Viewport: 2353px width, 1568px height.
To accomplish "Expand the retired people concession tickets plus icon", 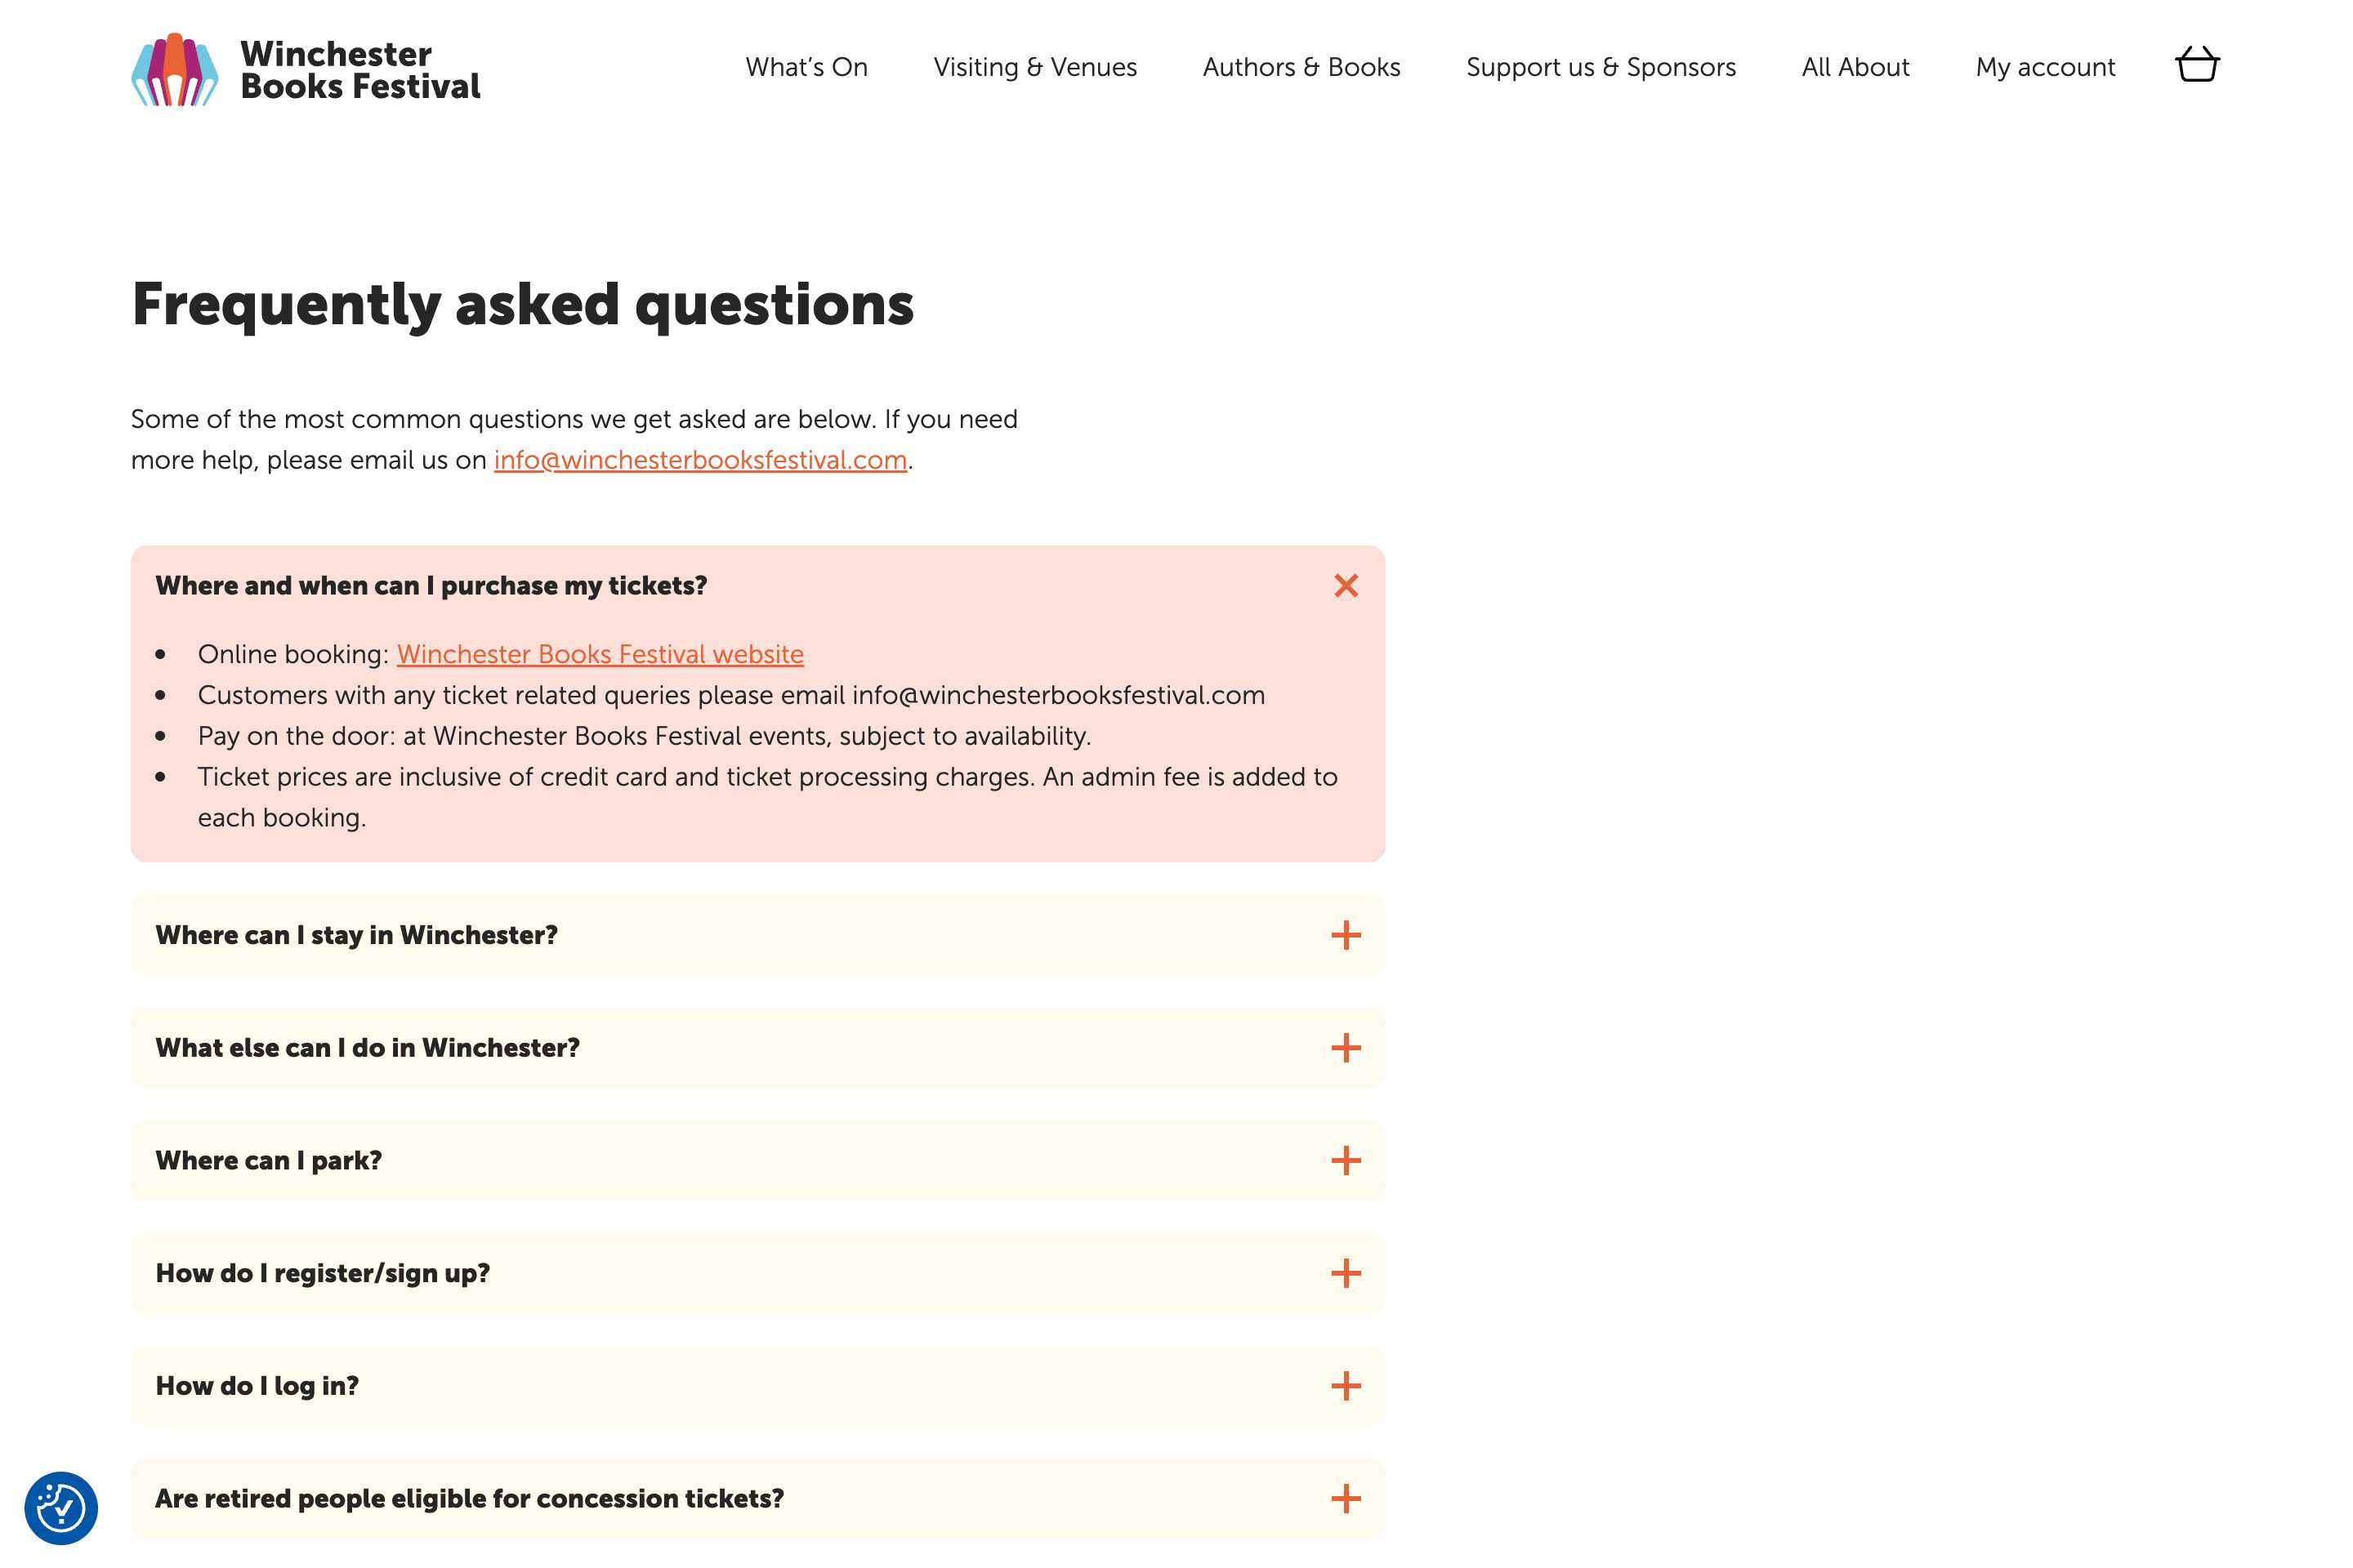I will (1346, 1499).
